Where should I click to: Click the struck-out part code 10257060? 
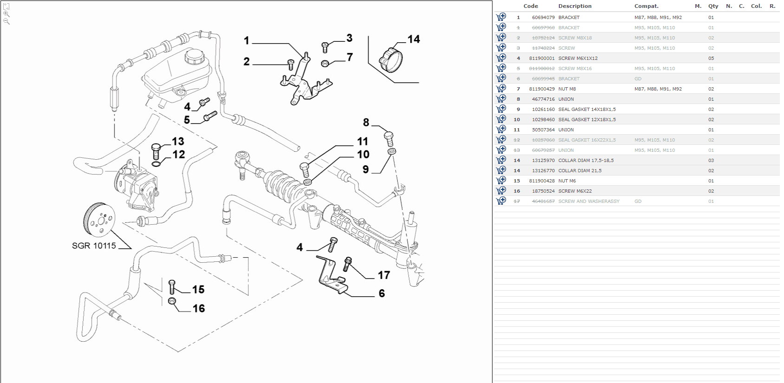(x=543, y=140)
